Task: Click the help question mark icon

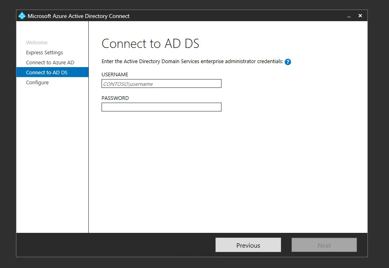Action: (x=288, y=62)
